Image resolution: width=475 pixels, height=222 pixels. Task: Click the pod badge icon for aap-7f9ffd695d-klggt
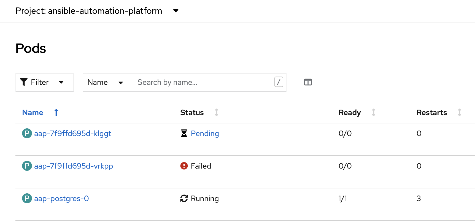[27, 134]
